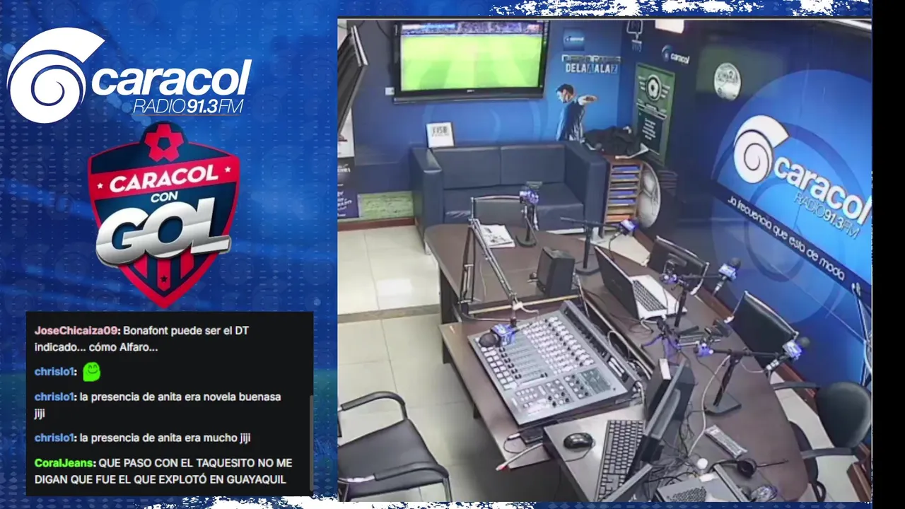Click the message 'QUE PASO CON EL TAQUESITO'
The height and width of the screenshot is (509, 905).
(163, 472)
